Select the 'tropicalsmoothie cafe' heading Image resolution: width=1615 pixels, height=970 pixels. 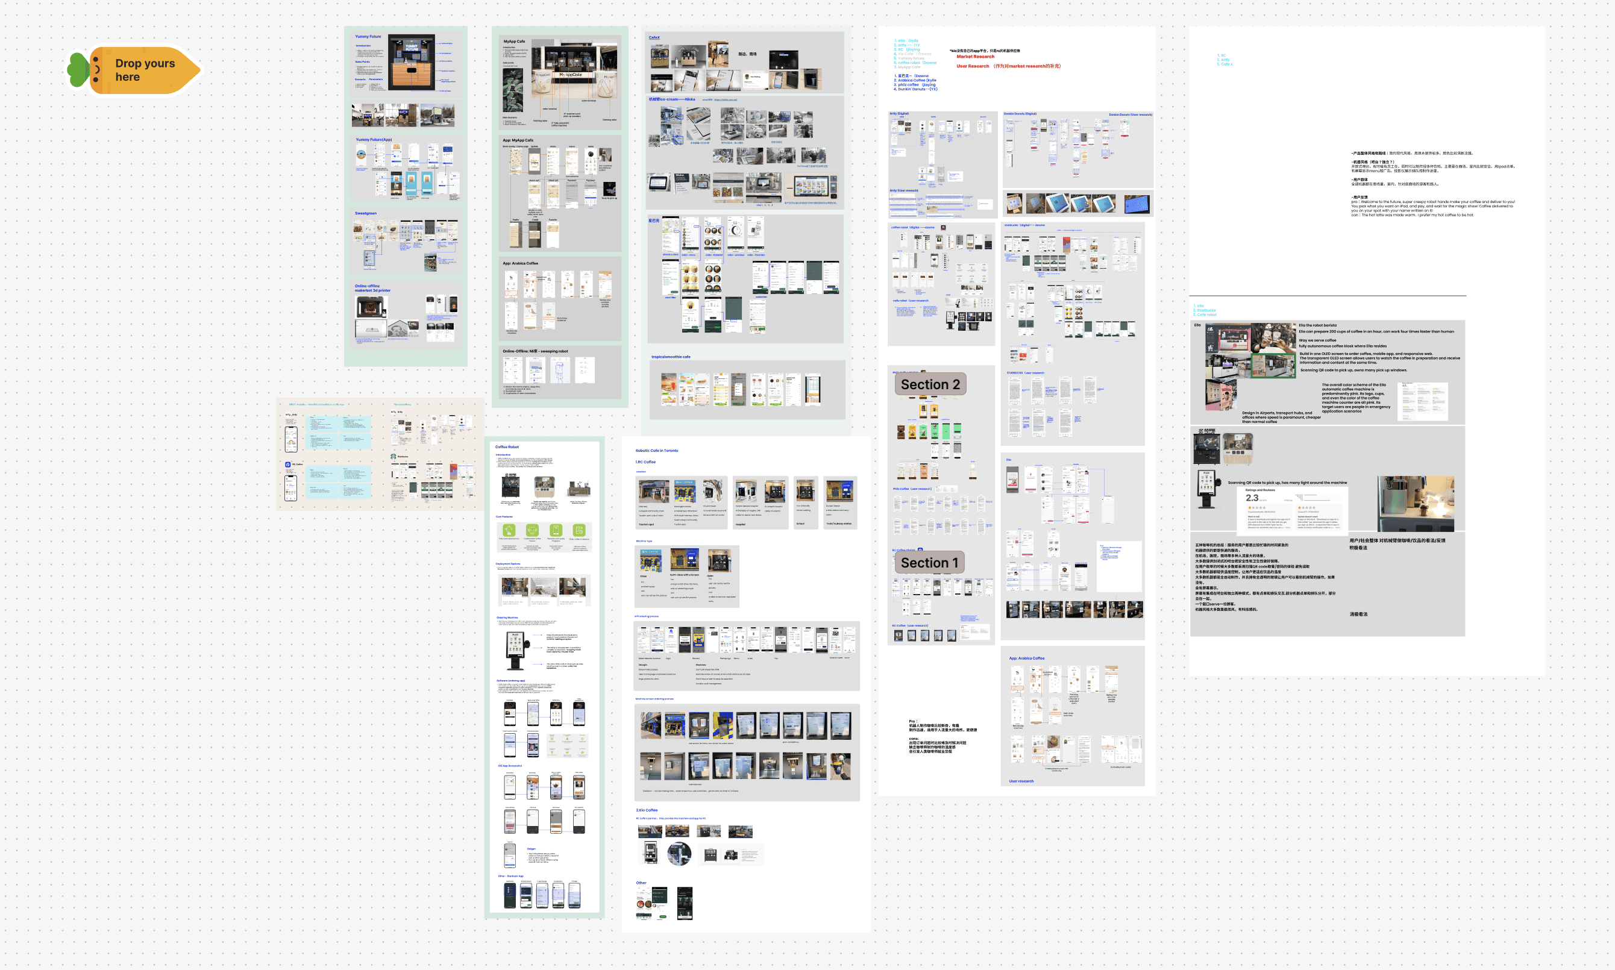pyautogui.click(x=671, y=357)
